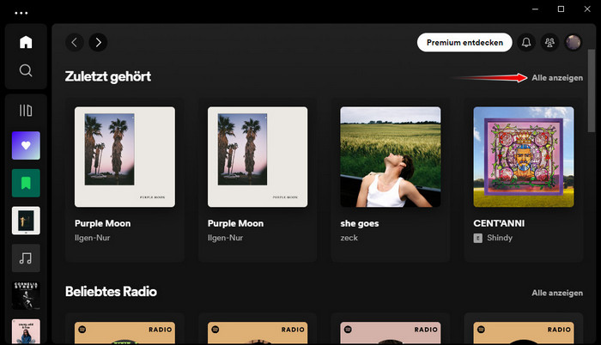The width and height of the screenshot is (601, 345).
Task: Open artist zeck link
Action: pos(349,238)
